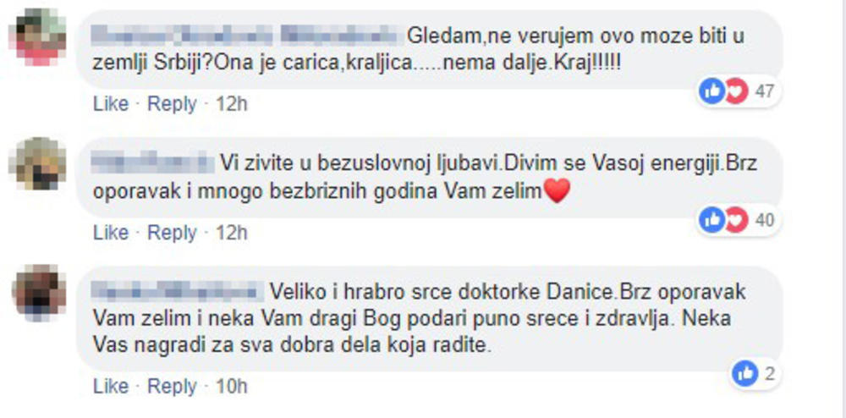Click the heart reaction icon on second comment
The width and height of the screenshot is (846, 418).
coord(736,220)
